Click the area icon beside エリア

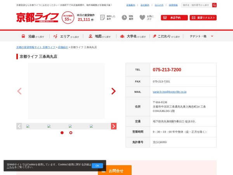click(x=56, y=36)
